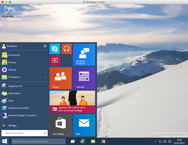Open the People tile

coord(61,78)
